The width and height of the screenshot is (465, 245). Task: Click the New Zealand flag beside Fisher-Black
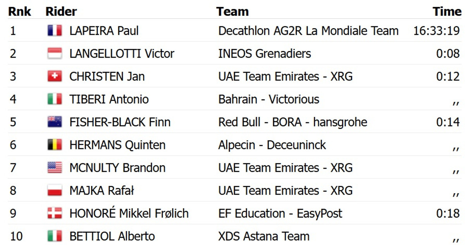coord(55,122)
